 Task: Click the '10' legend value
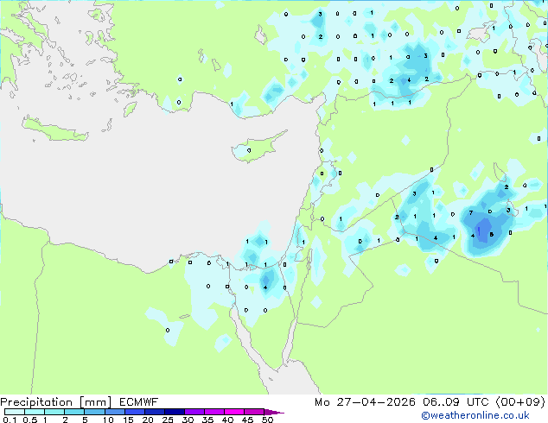108,420
